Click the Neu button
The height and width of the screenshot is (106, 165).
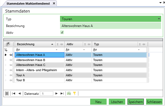coord(98,102)
